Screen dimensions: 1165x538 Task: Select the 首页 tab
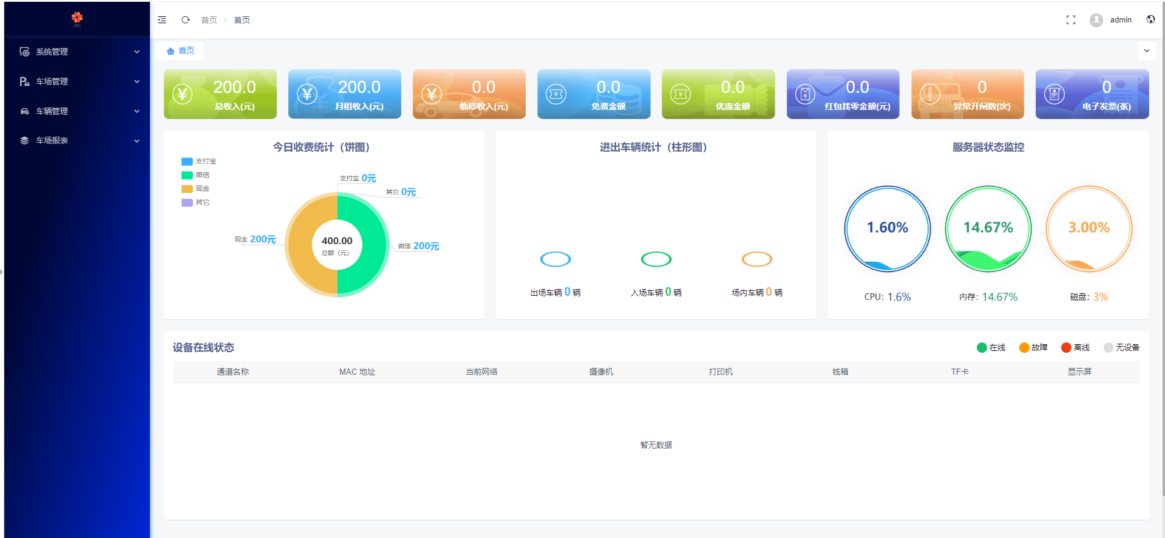180,51
